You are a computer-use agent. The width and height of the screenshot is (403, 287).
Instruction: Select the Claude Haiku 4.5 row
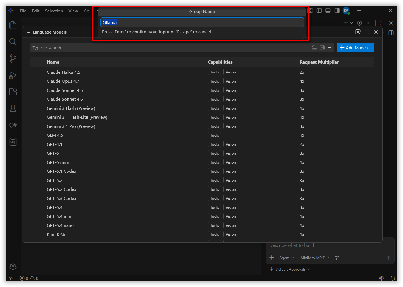[202, 72]
